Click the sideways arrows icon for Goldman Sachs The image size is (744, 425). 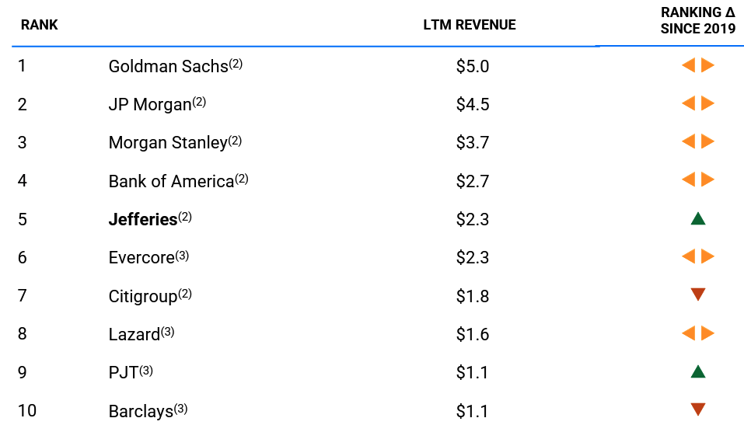click(697, 65)
